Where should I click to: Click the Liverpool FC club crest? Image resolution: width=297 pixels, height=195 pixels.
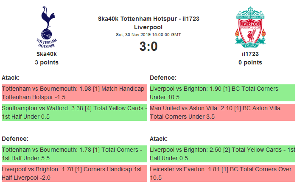point(250,27)
